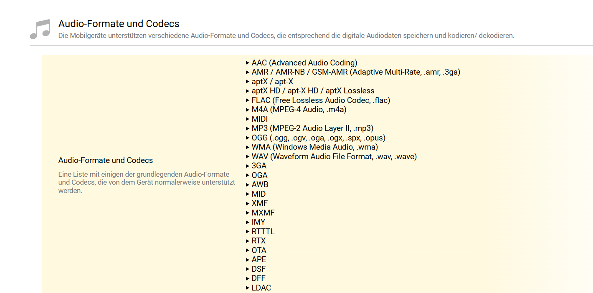593x293 pixels.
Task: Select the LDAC list item
Action: tap(259, 288)
